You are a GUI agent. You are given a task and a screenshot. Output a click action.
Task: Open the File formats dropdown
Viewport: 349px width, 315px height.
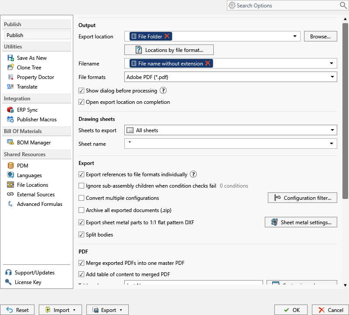tap(230, 77)
